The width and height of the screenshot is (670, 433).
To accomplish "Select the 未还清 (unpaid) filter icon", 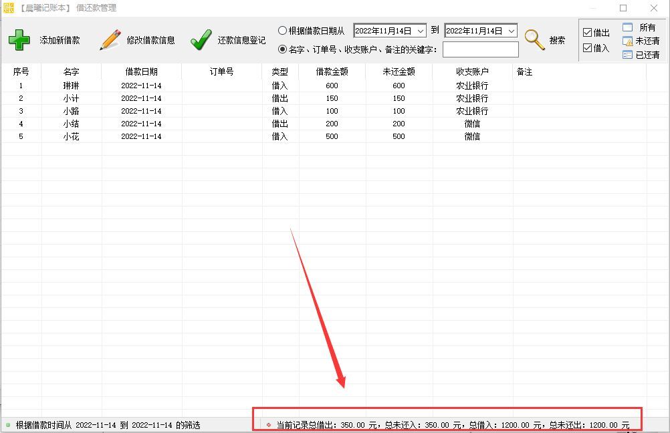I will [627, 41].
